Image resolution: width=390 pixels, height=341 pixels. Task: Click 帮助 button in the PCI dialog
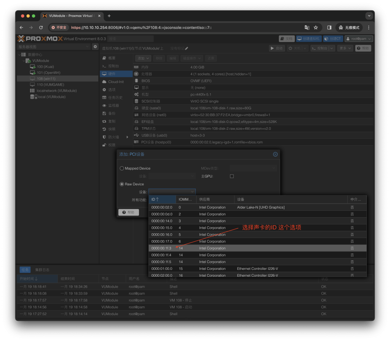tap(128, 212)
